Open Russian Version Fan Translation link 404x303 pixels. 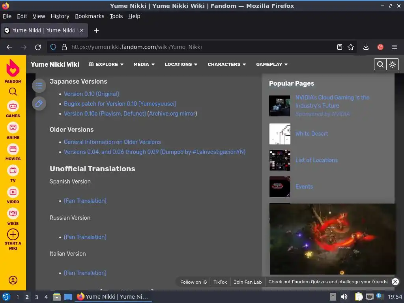(85, 237)
